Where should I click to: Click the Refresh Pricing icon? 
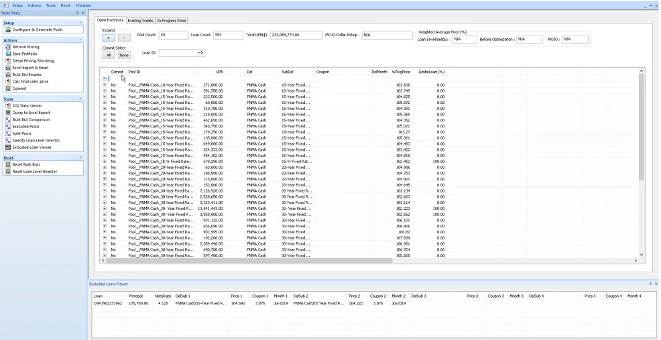click(8, 47)
